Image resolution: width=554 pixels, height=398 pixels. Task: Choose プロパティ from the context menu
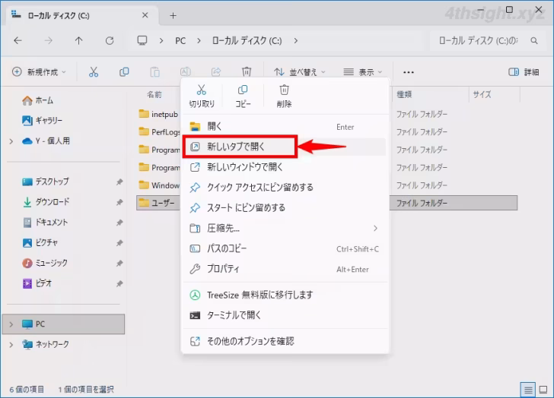[x=285, y=270]
